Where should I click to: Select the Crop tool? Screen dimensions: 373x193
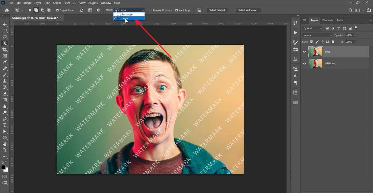(x=5, y=49)
